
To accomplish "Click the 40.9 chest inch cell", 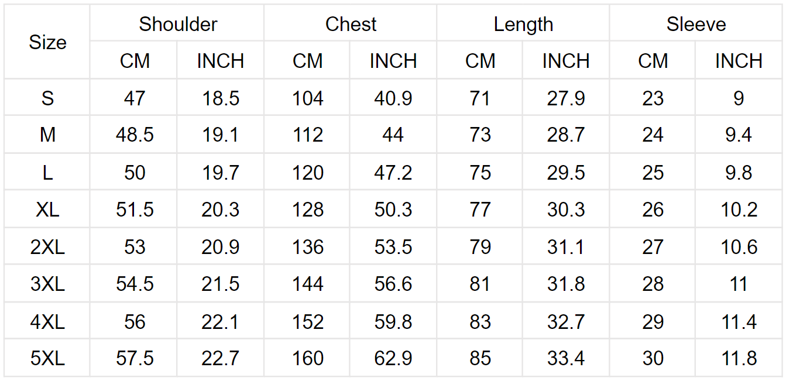I will pos(393,98).
